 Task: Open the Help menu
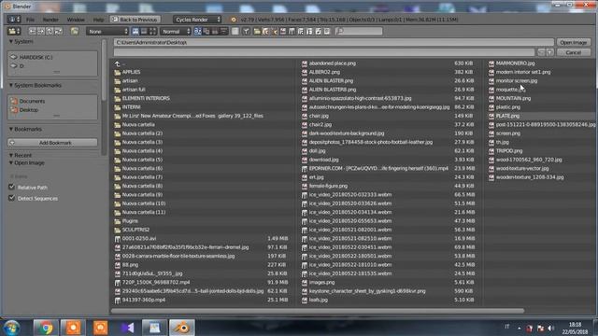pyautogui.click(x=98, y=20)
